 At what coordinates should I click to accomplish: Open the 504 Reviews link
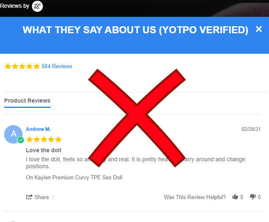click(x=57, y=66)
